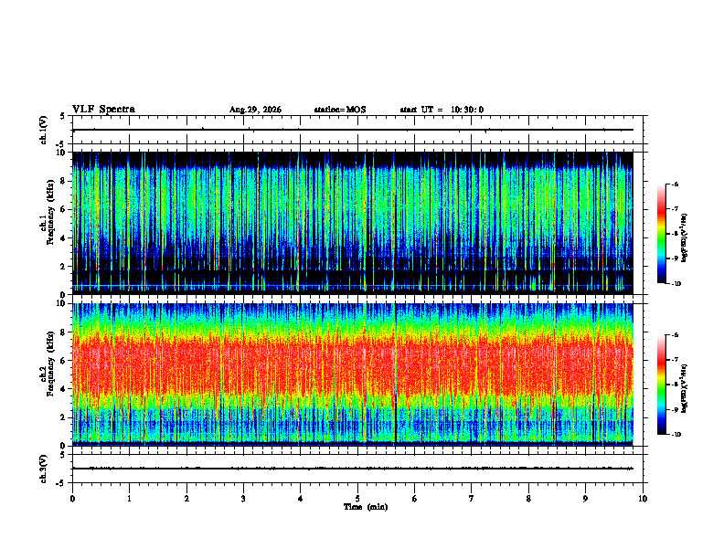Click the ch.1(V) axis label
Image resolution: width=724 pixels, height=559 pixels.
click(44, 130)
